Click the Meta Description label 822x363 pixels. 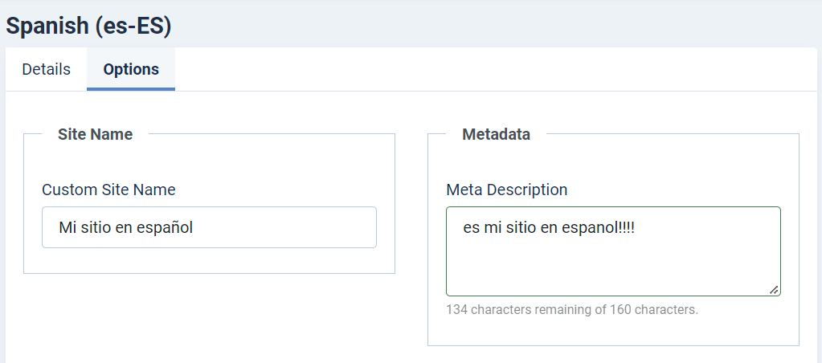506,190
